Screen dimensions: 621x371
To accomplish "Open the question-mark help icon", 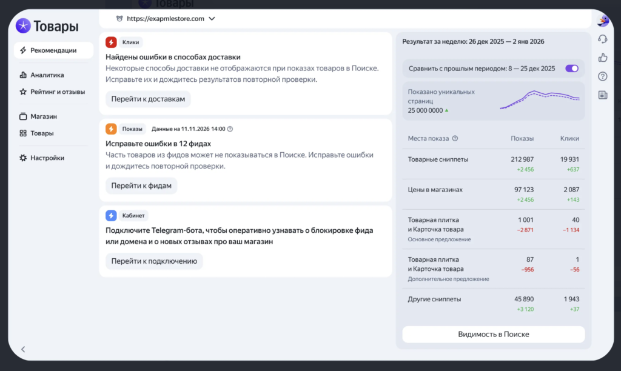I will pyautogui.click(x=602, y=76).
